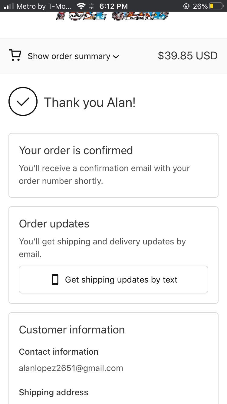Tap the Thank you Alan! heading

[x=90, y=102]
